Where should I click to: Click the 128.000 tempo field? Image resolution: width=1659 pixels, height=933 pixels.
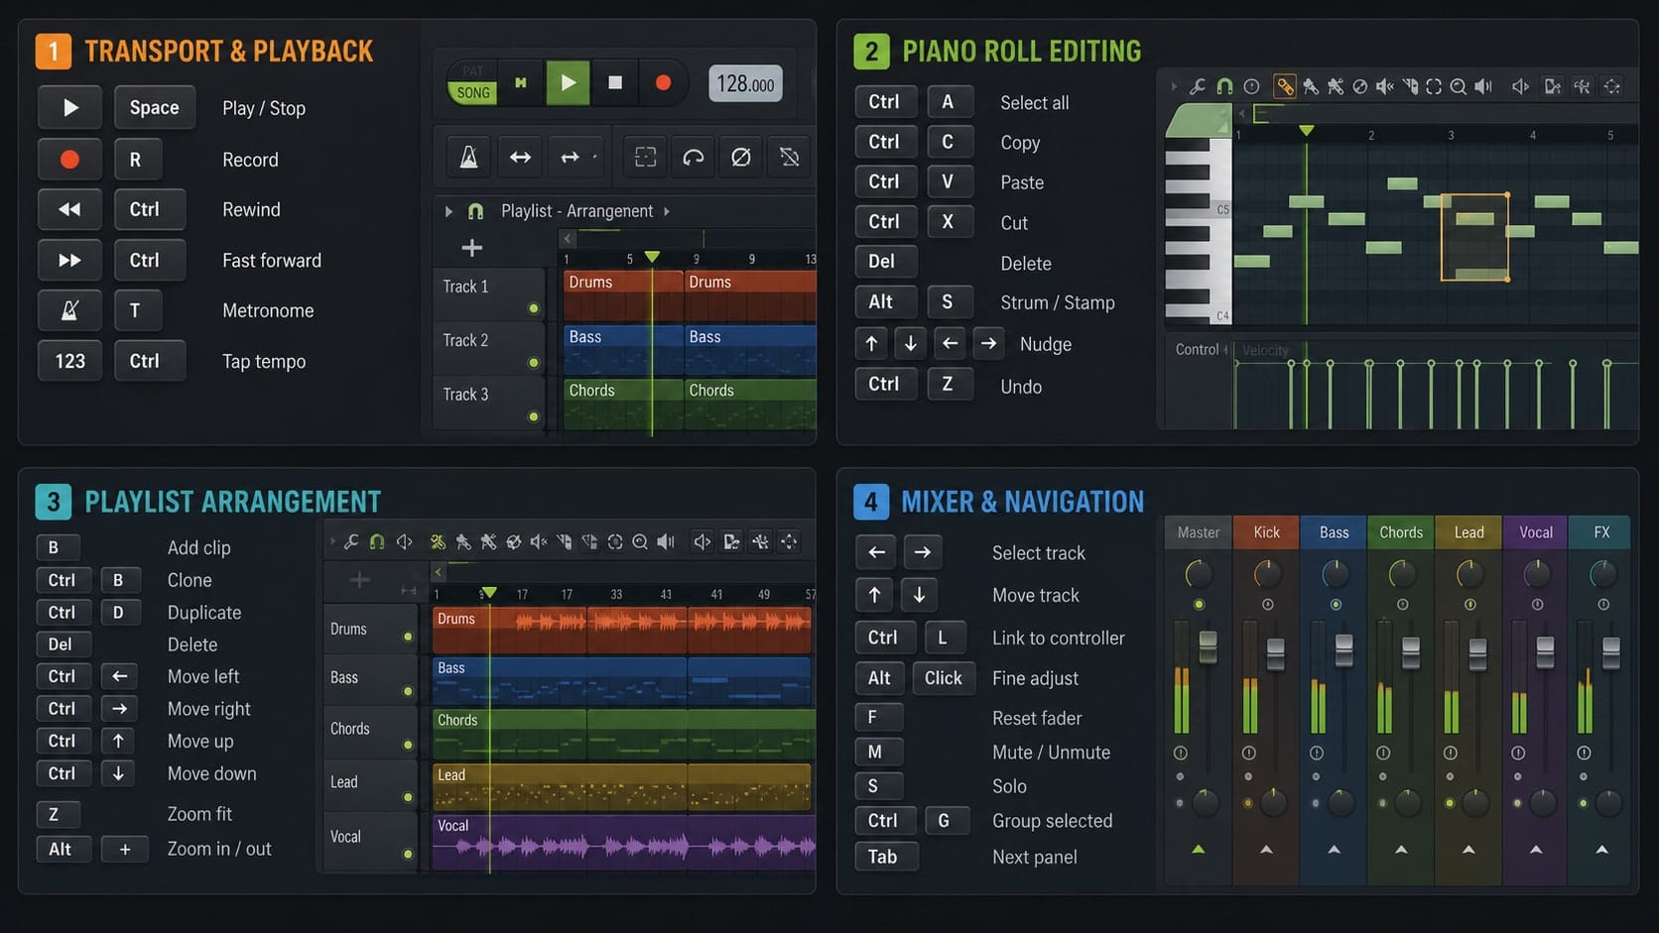[x=745, y=83]
